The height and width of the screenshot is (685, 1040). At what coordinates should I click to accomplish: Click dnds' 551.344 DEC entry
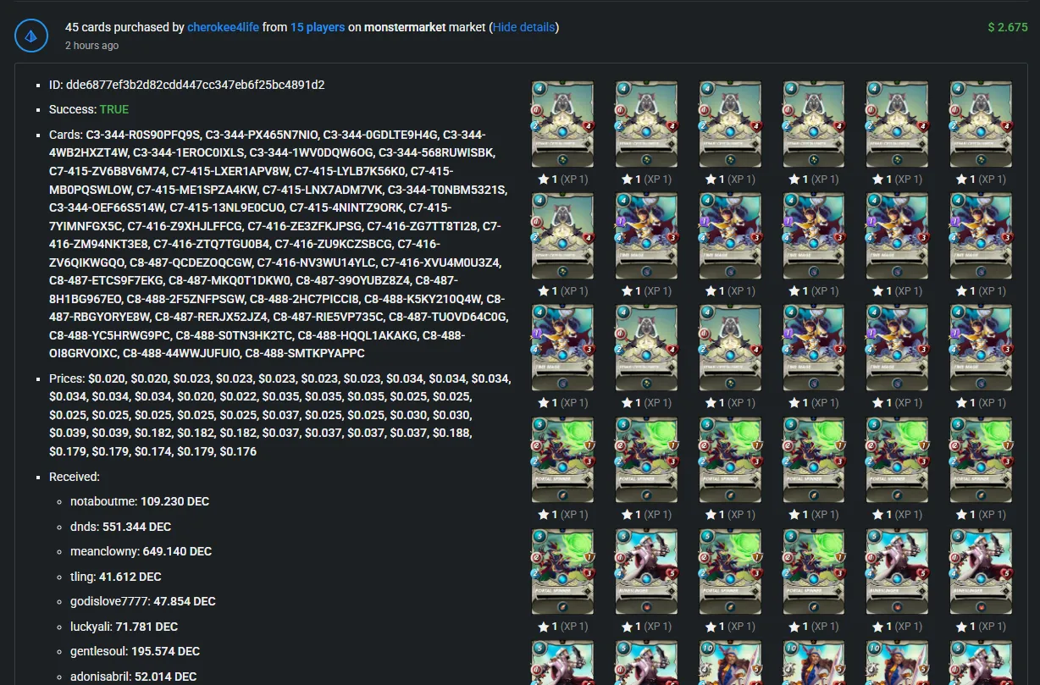121,527
